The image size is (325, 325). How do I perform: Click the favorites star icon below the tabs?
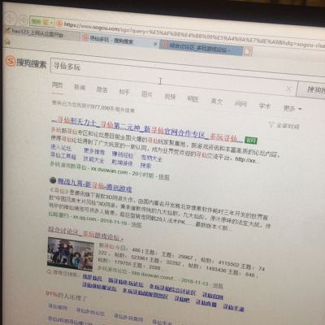pos(7,41)
